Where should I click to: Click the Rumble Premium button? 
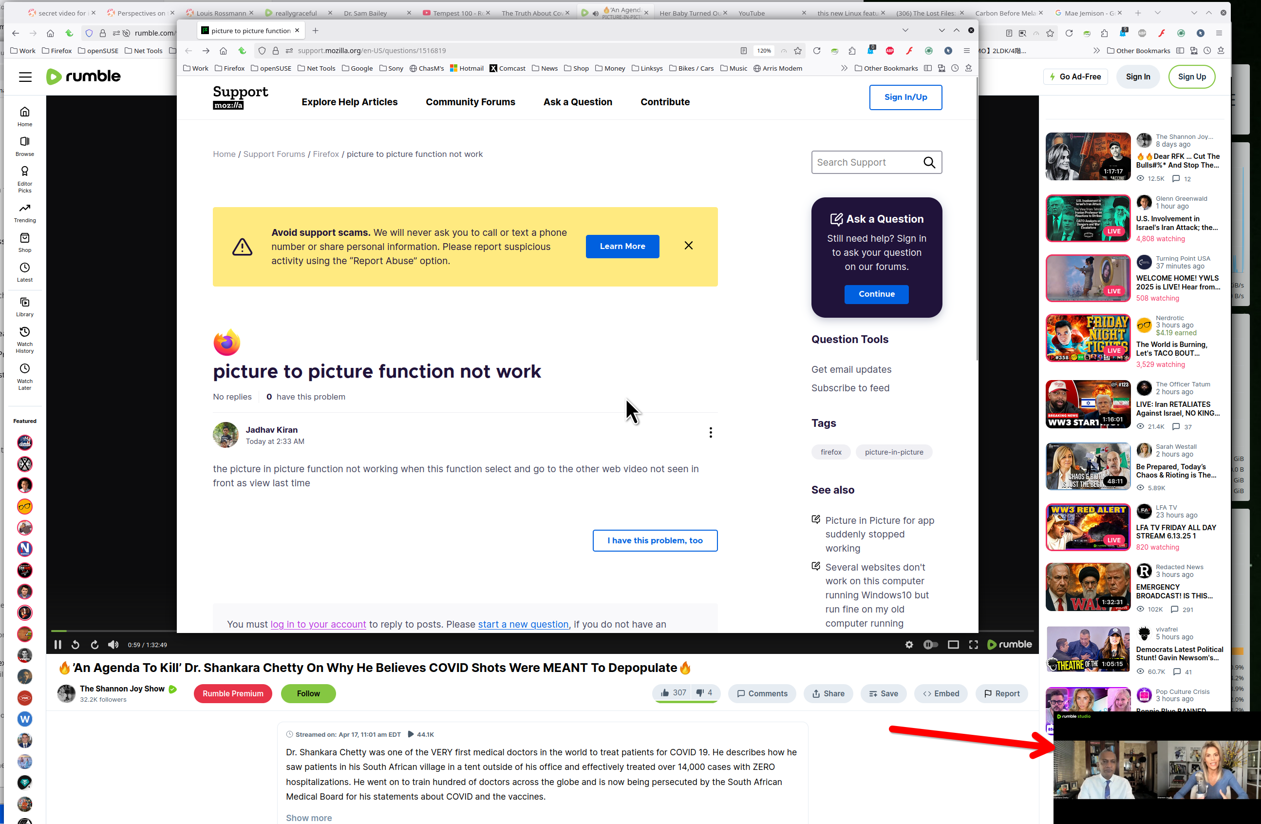(x=233, y=693)
